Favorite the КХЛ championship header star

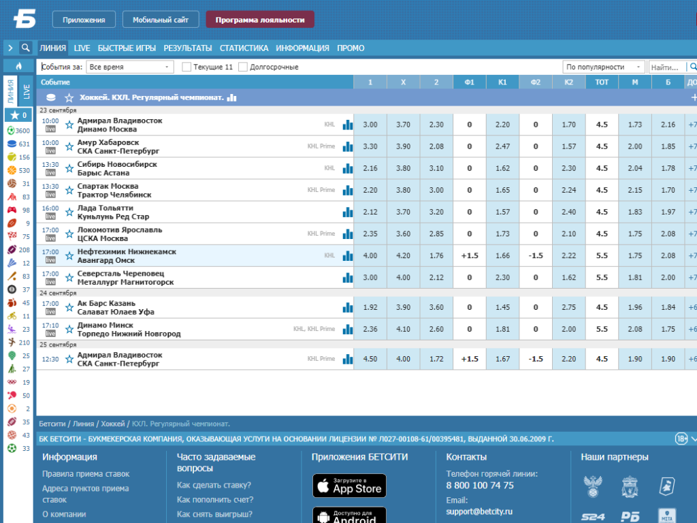click(69, 97)
